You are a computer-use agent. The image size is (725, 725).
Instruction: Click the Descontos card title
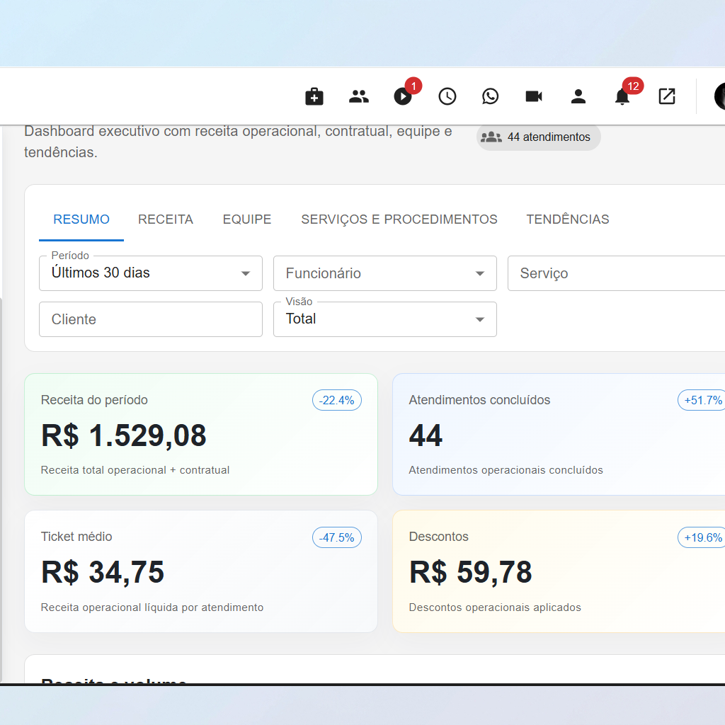click(x=438, y=537)
